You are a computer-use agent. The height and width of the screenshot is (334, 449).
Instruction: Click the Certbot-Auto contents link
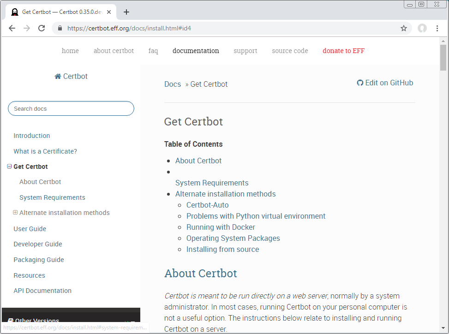point(207,205)
